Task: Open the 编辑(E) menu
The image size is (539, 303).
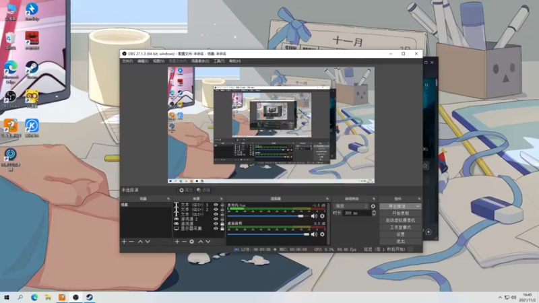Action: point(143,61)
